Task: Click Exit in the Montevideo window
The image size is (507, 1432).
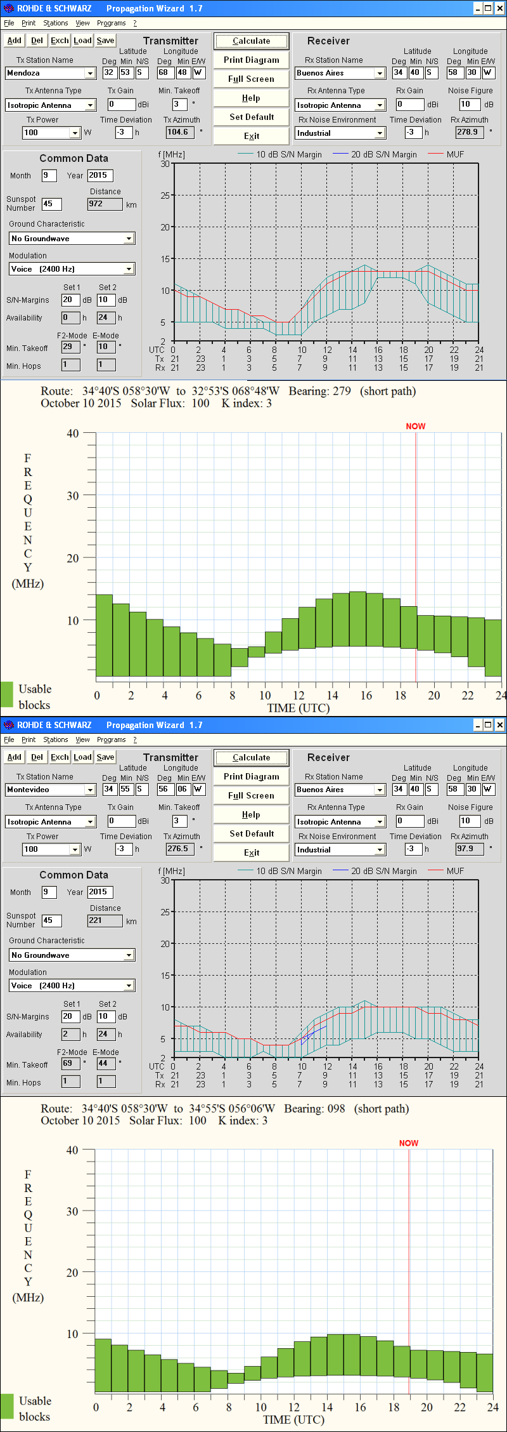Action: 252,852
